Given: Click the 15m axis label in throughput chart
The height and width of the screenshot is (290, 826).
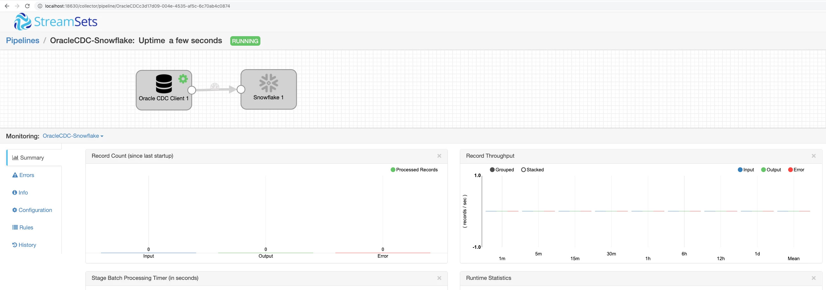Looking at the screenshot, I should pos(575,258).
